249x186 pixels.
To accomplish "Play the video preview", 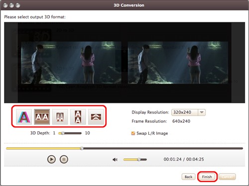I will point(51,159).
